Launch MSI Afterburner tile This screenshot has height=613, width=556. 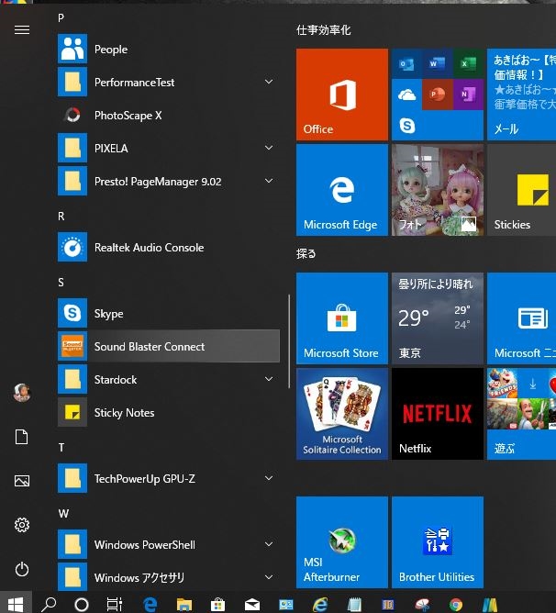pos(342,542)
